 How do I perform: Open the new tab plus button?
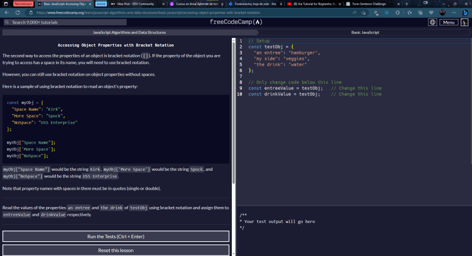[407, 4]
